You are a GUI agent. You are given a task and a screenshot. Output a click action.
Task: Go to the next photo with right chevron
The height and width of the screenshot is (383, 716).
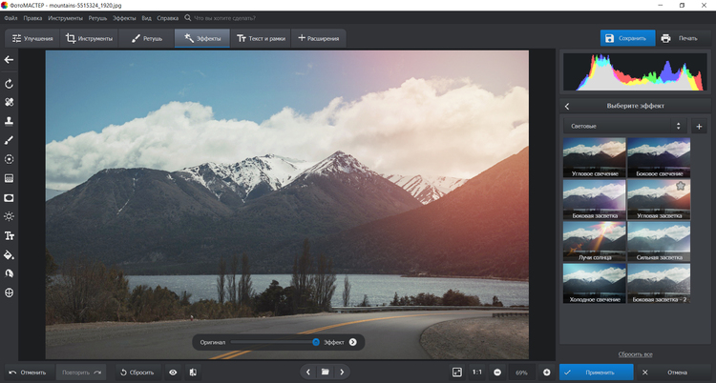pyautogui.click(x=342, y=372)
